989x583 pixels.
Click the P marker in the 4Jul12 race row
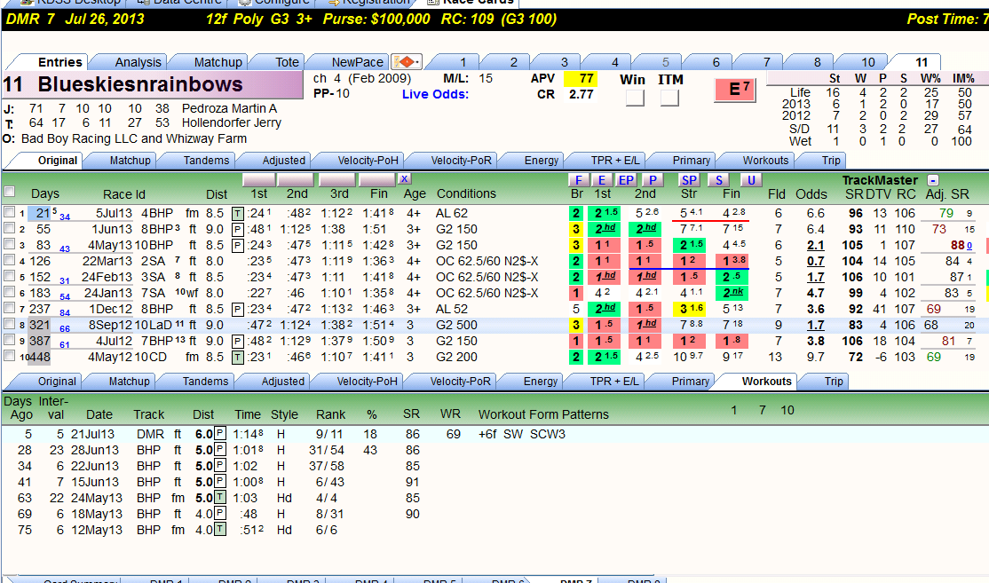point(238,341)
